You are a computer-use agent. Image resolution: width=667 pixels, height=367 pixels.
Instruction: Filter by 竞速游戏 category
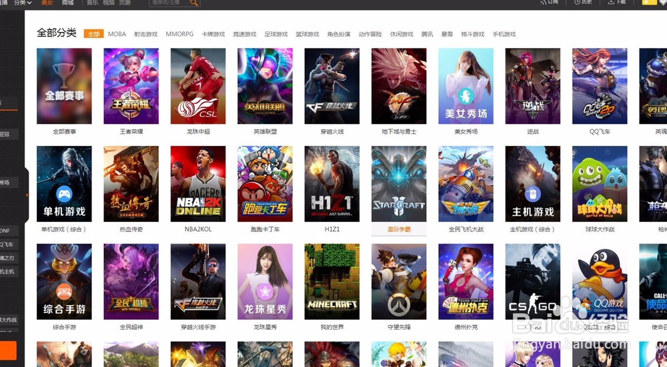tap(245, 34)
